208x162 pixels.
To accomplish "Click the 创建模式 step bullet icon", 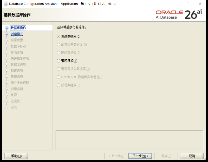I will coord(7,34).
